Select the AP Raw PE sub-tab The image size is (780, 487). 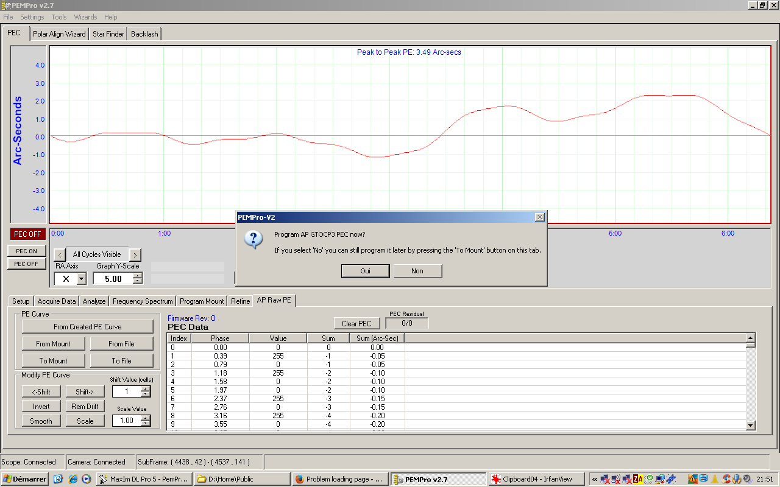click(274, 300)
